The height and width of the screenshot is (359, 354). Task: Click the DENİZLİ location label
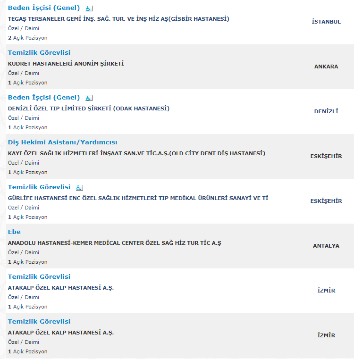point(326,111)
